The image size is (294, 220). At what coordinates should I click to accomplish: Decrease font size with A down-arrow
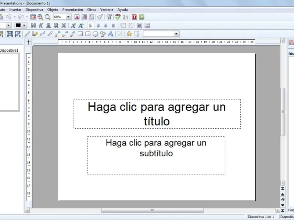tap(81, 25)
